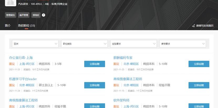Open the 软件架构师 job title
Image resolution: width=218 pixels, height=108 pixels.
[x=121, y=100]
